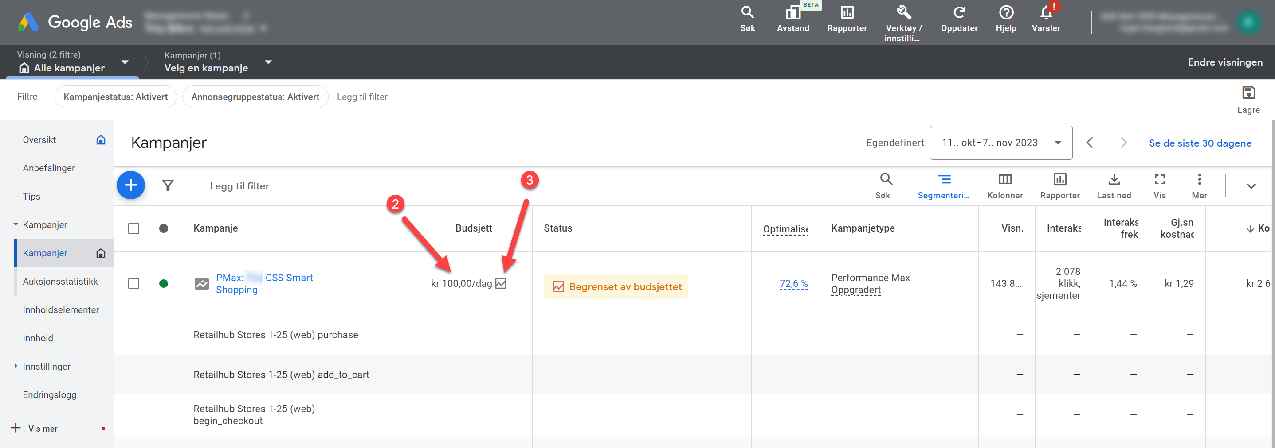1275x448 pixels.
Task: Click the green campaign status dot
Action: (163, 283)
